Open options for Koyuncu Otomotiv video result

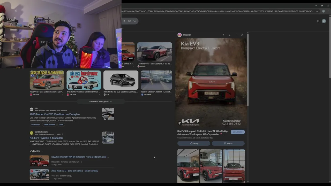(81, 162)
